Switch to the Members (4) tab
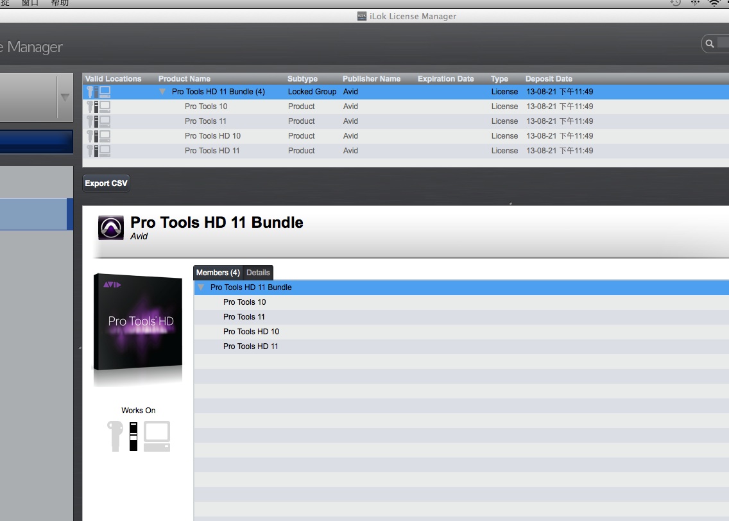 (218, 273)
